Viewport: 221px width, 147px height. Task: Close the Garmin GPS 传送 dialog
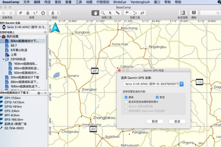119,70
